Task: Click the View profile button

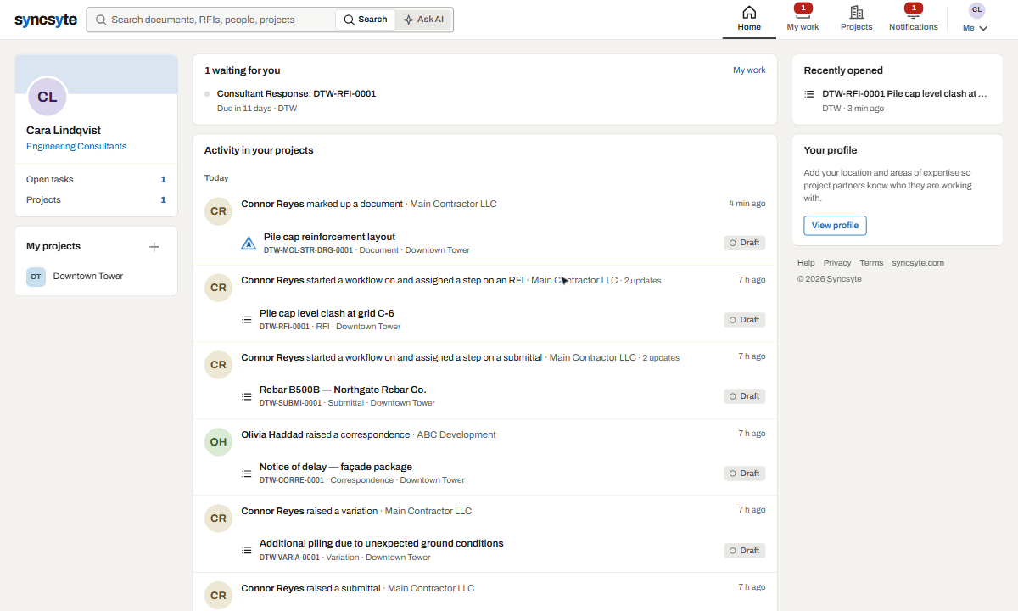Action: pos(835,225)
